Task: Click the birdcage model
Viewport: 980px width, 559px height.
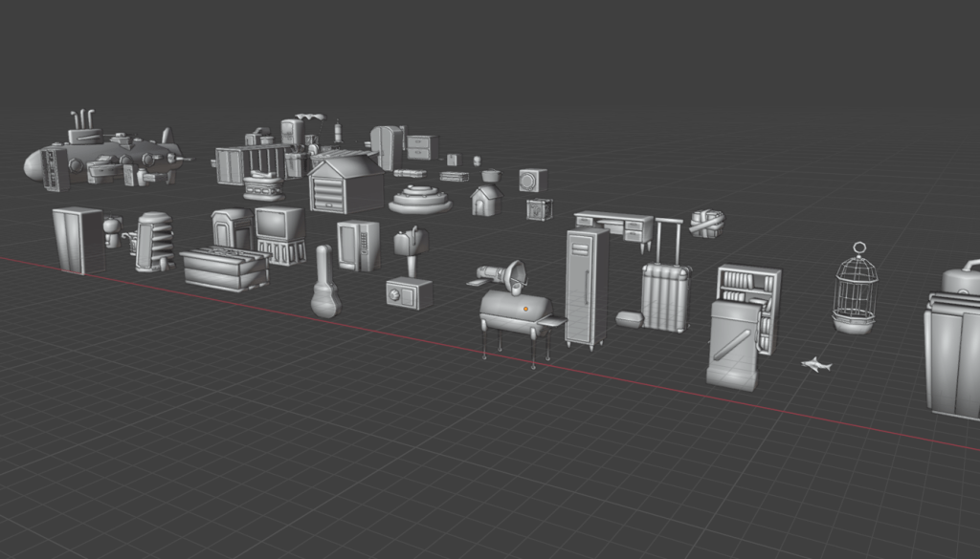Action: click(855, 290)
